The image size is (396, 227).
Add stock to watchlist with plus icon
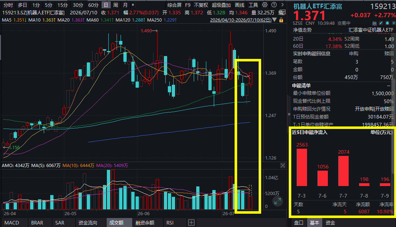[x=393, y=23]
